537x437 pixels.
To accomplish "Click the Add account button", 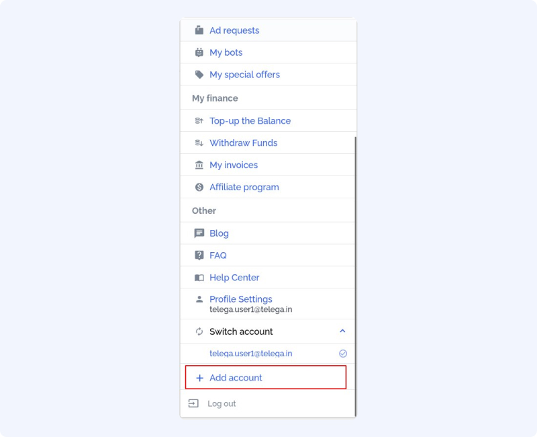I will 266,377.
